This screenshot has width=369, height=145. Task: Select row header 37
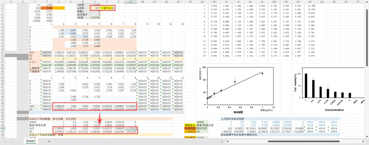2,106
